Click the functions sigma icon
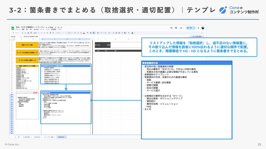 tap(129, 33)
